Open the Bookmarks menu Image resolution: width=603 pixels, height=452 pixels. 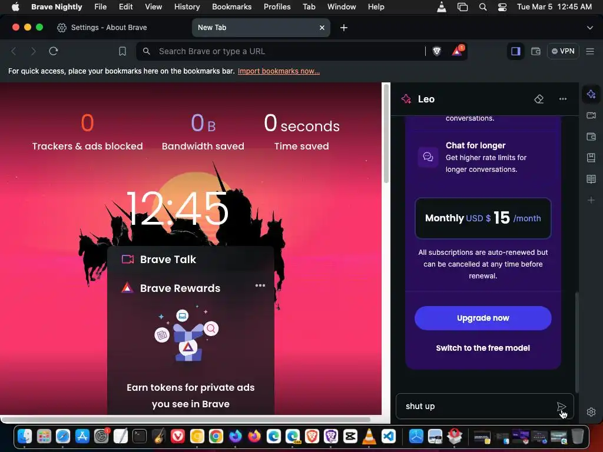[231, 6]
